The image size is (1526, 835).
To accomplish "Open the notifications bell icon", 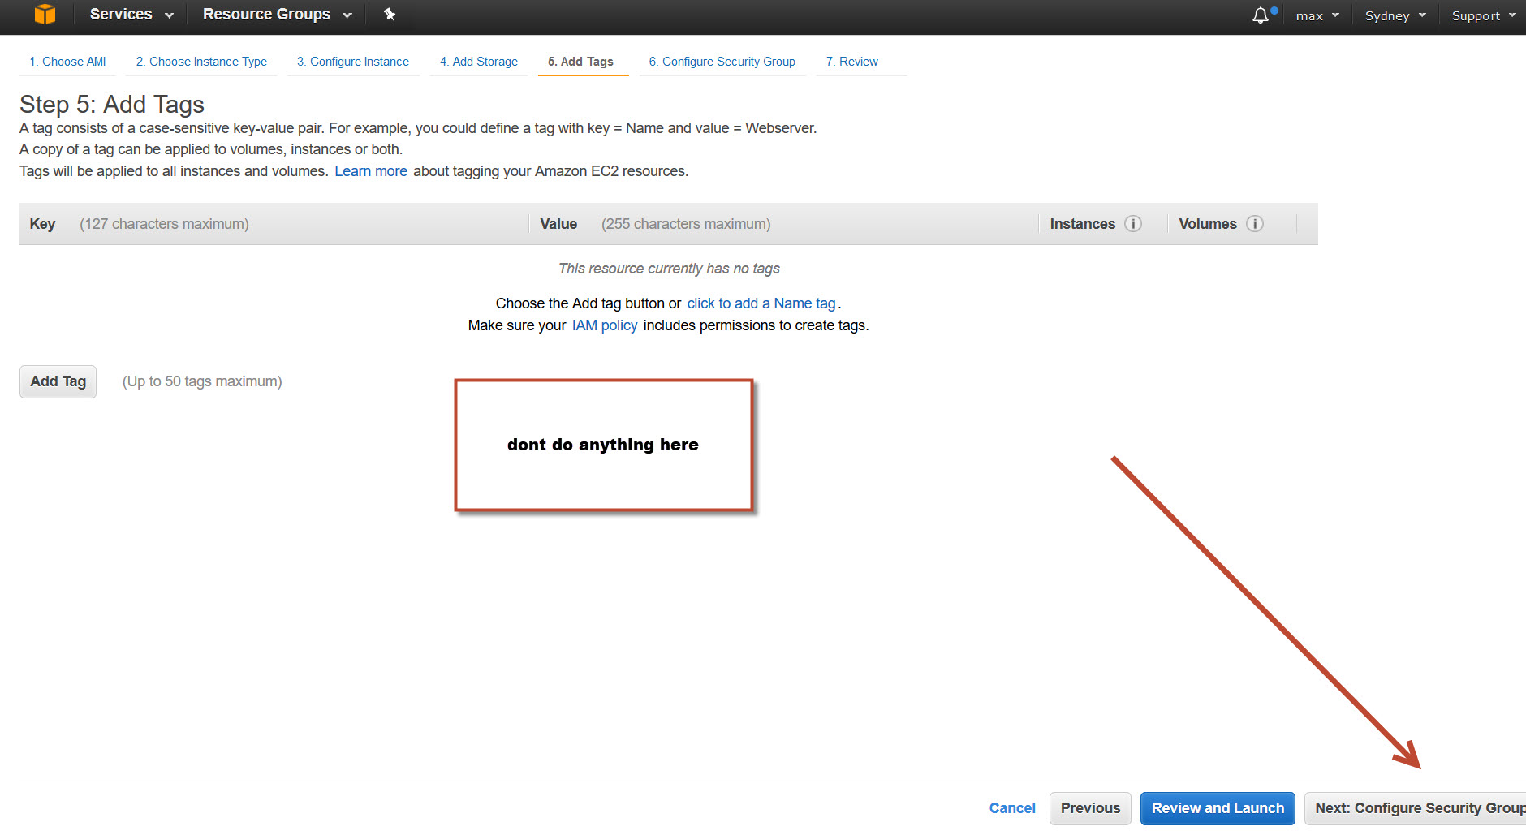I will pos(1261,15).
